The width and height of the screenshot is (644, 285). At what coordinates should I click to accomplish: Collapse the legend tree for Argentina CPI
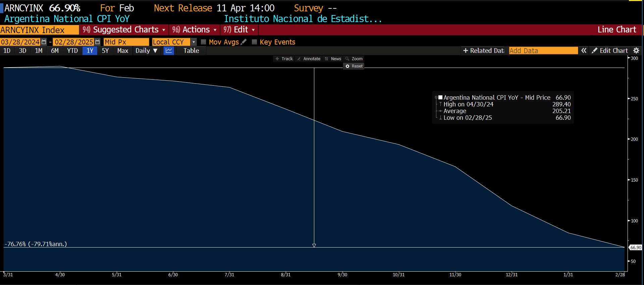[x=436, y=98]
